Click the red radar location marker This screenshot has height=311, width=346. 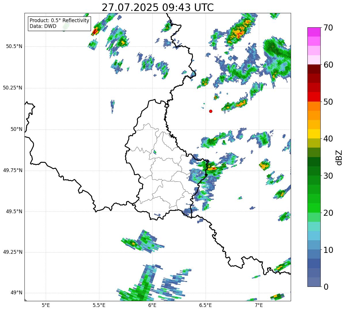pyautogui.click(x=211, y=111)
